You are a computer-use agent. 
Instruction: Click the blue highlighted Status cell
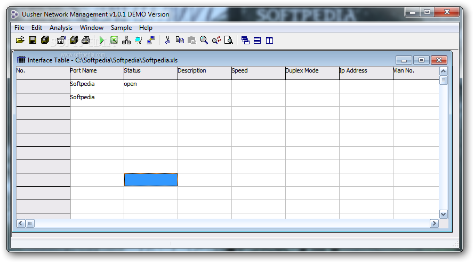151,180
